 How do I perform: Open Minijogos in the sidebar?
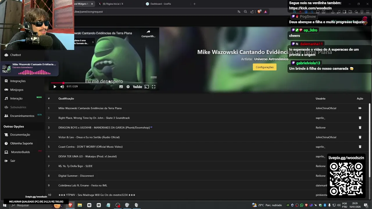click(x=17, y=90)
